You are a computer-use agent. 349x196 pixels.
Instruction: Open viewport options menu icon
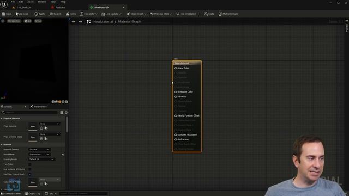pos(3,21)
